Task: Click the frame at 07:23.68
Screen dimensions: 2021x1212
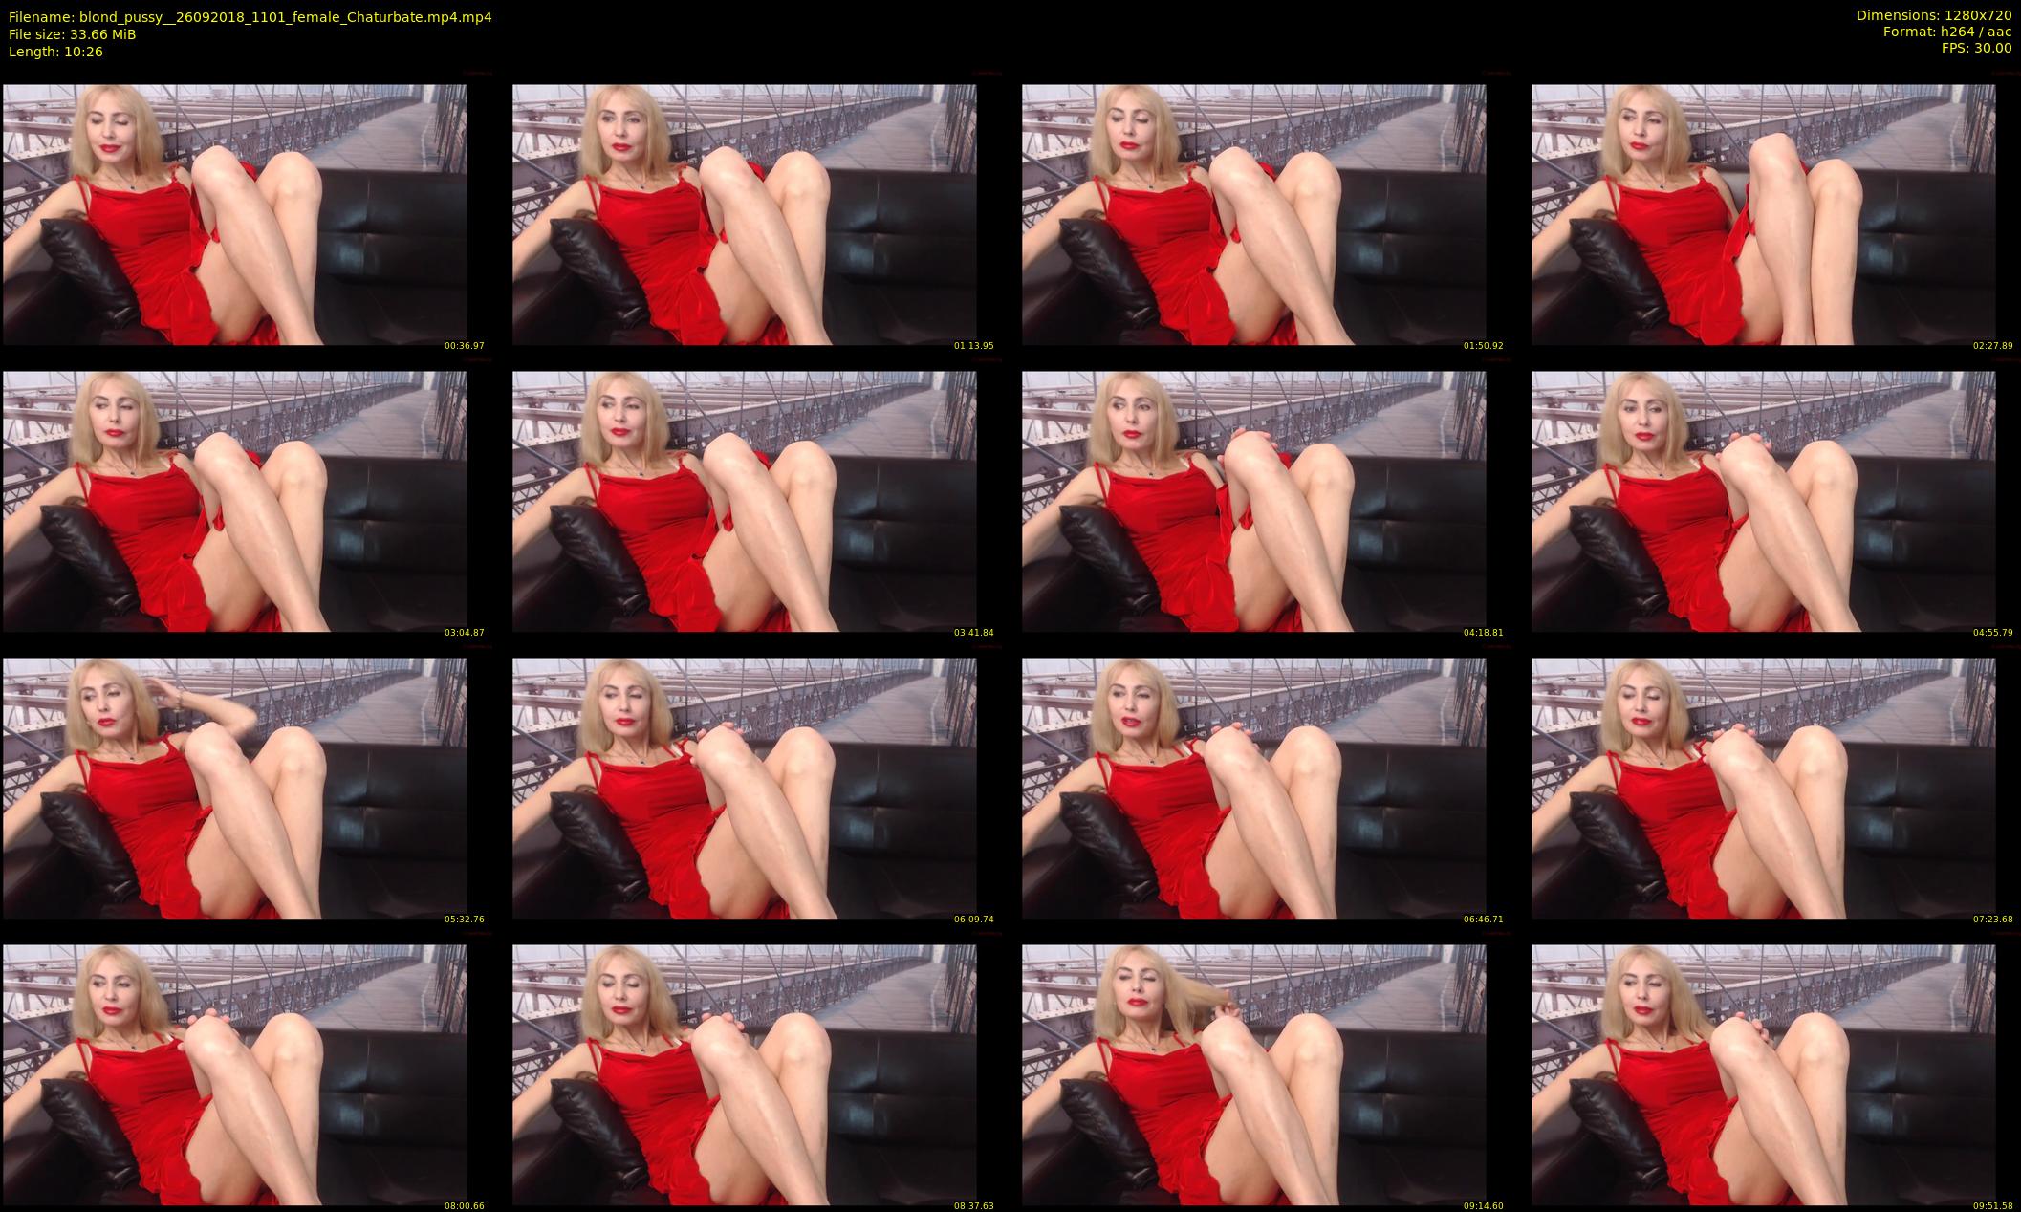Action: [x=1764, y=788]
